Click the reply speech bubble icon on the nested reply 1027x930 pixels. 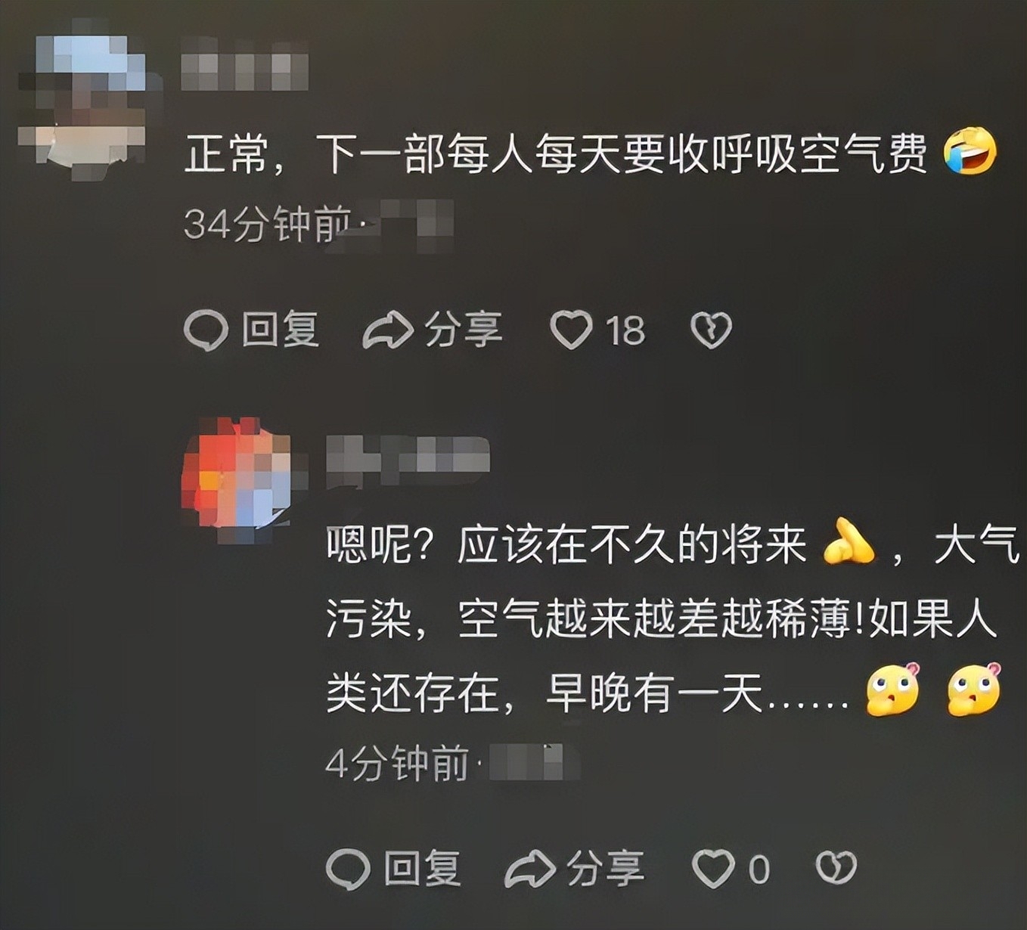[x=348, y=869]
